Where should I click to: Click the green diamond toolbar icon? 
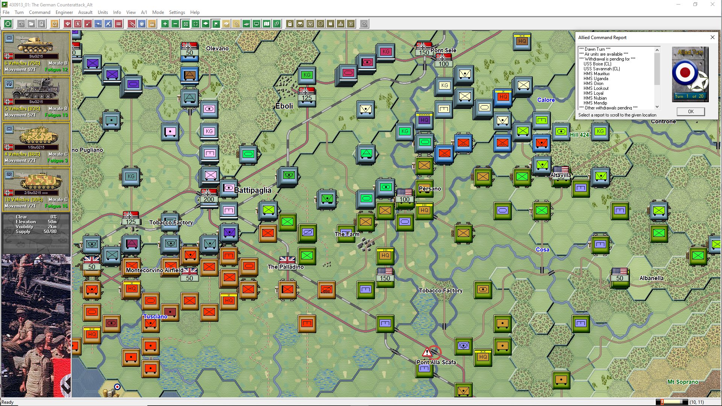(x=206, y=24)
